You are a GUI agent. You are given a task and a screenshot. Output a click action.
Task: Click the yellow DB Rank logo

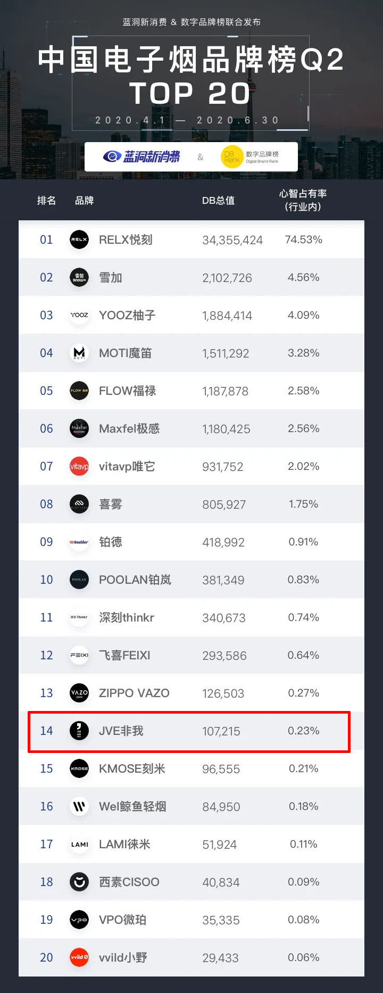[232, 157]
